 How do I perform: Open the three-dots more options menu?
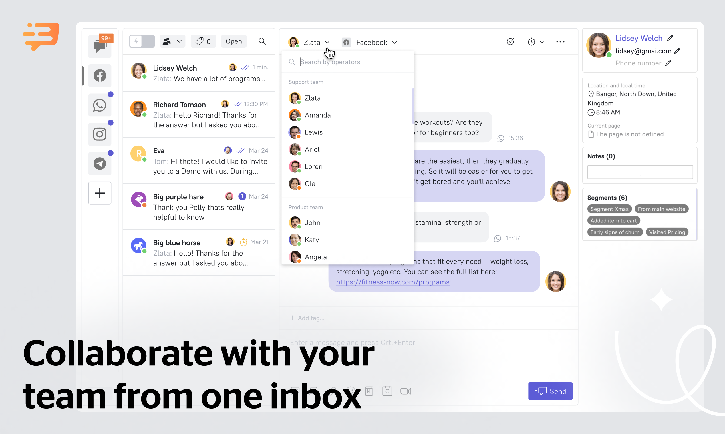560,41
